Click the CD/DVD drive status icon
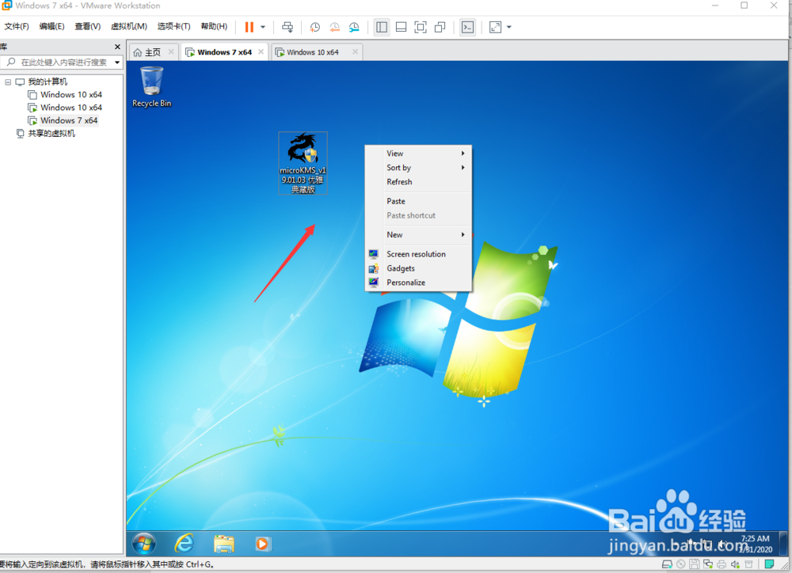 point(681,564)
